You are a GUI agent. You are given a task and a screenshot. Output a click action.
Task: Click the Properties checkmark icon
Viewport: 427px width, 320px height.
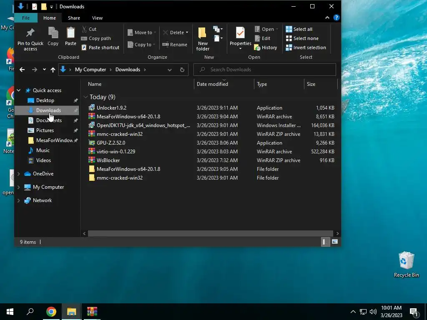click(240, 33)
